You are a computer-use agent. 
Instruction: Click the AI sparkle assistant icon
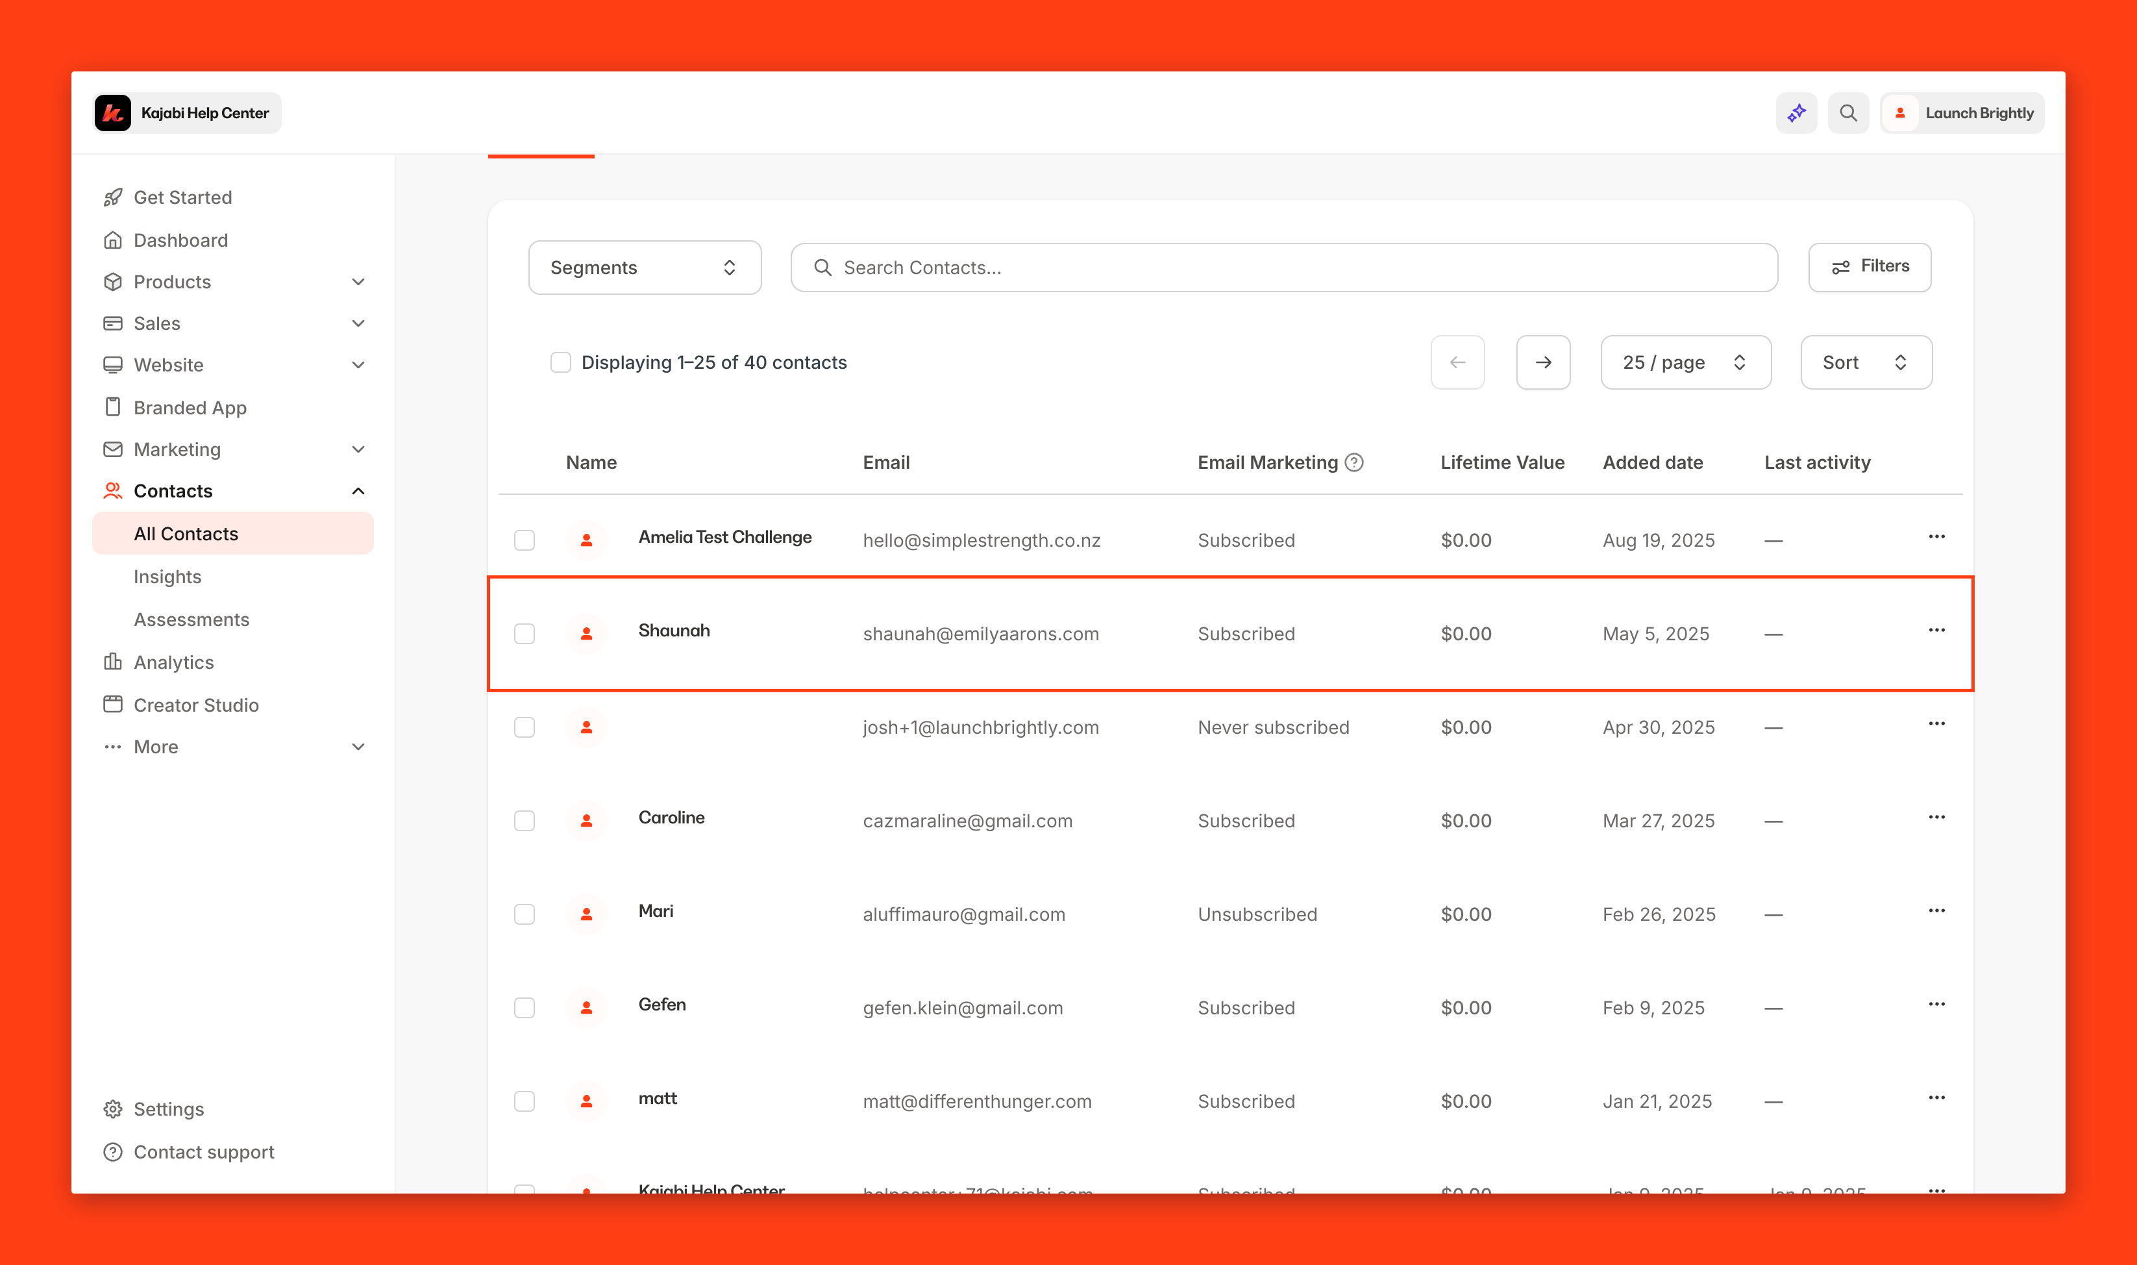(1796, 114)
